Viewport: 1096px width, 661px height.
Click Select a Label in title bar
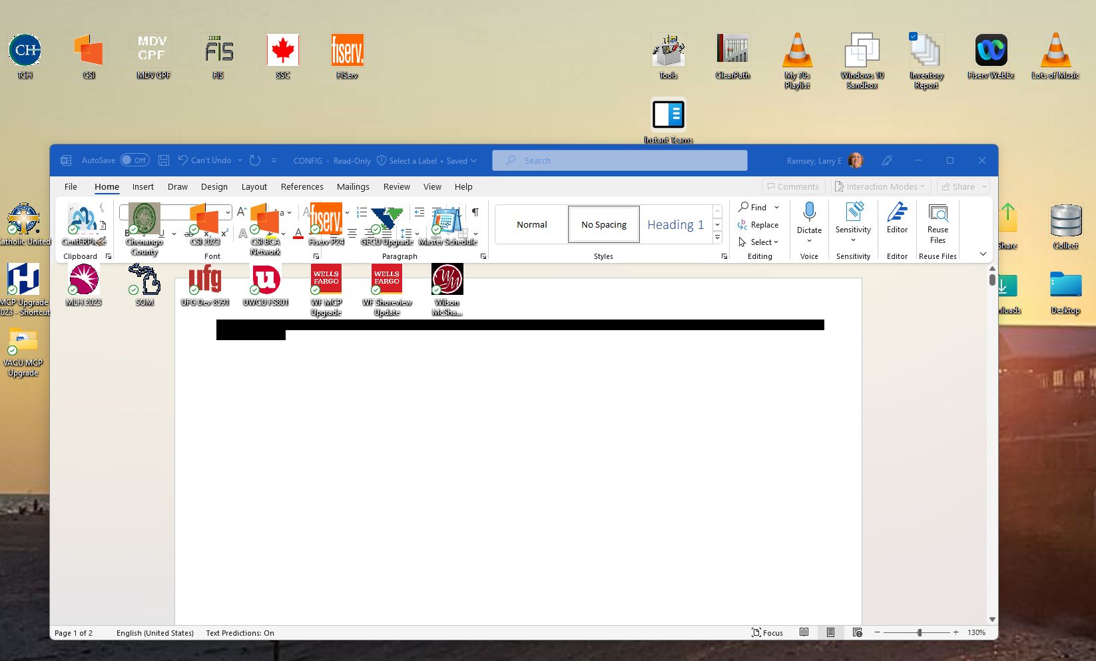[407, 160]
